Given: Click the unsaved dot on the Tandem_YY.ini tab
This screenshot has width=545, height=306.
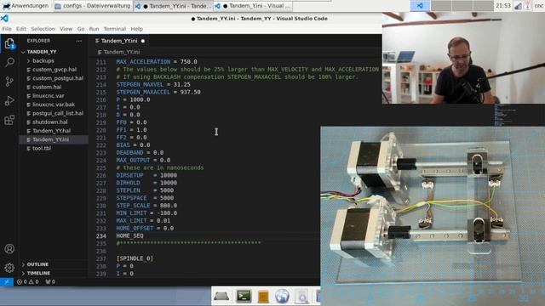Looking at the screenshot, I should [143, 41].
